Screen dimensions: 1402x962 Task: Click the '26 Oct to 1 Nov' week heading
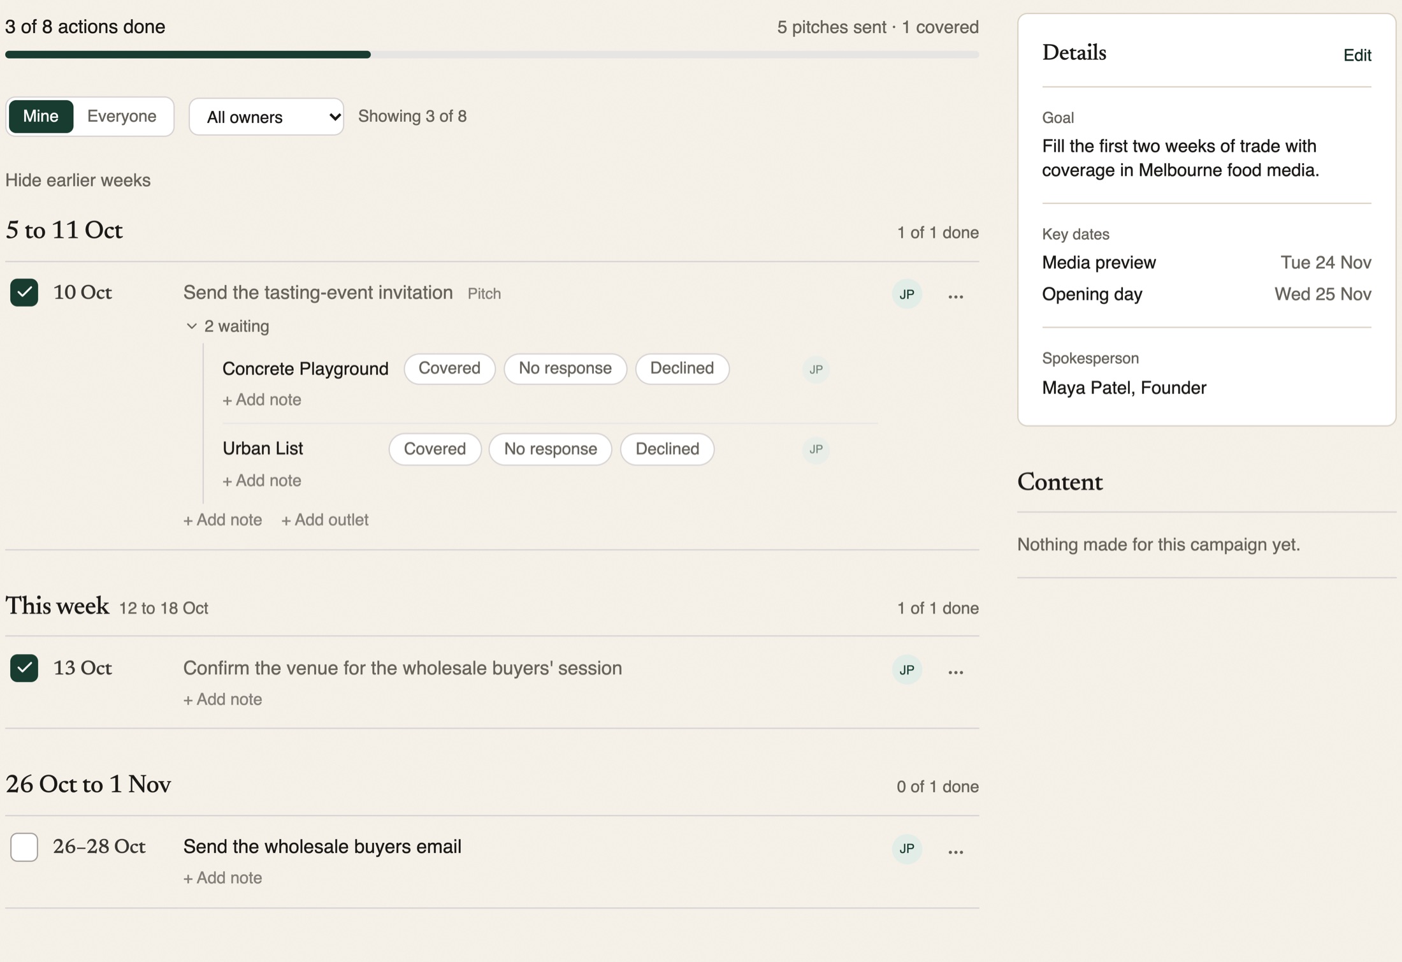coord(88,784)
